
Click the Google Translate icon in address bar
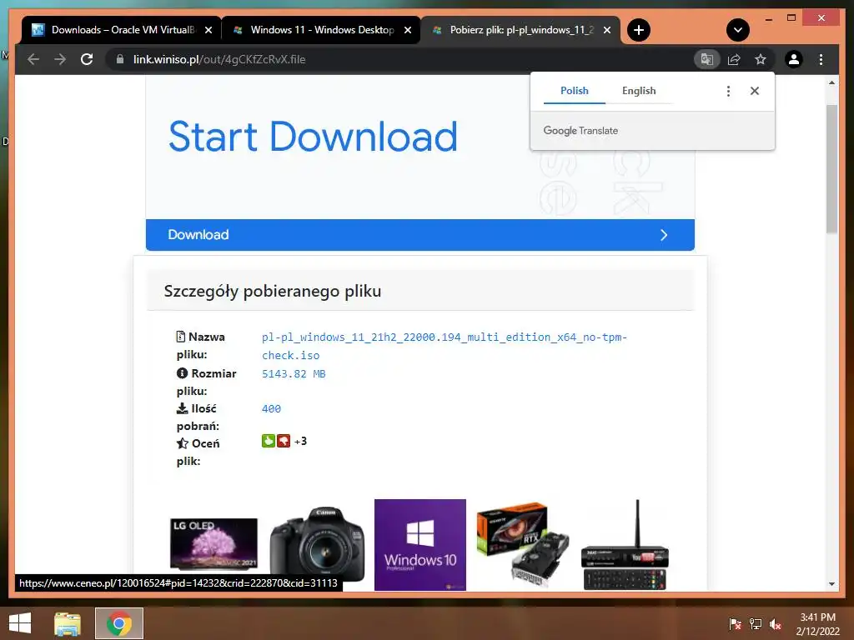tap(707, 59)
